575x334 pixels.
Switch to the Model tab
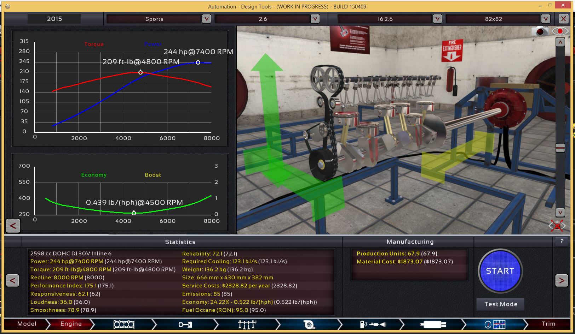27,324
